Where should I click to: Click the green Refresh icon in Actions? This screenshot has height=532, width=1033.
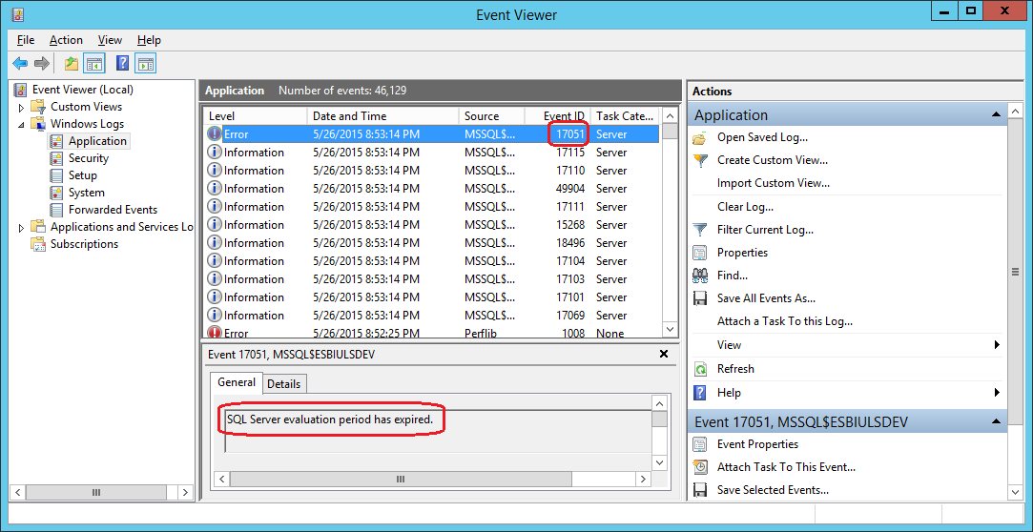click(700, 369)
